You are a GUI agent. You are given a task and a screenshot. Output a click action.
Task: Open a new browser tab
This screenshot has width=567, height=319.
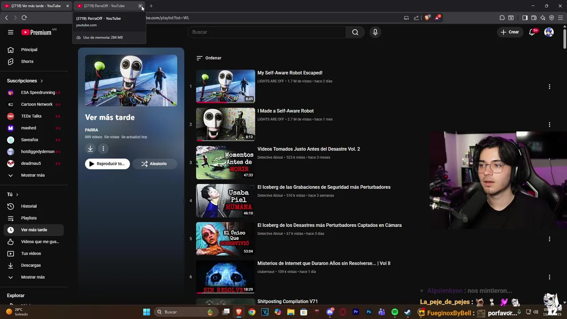151,6
